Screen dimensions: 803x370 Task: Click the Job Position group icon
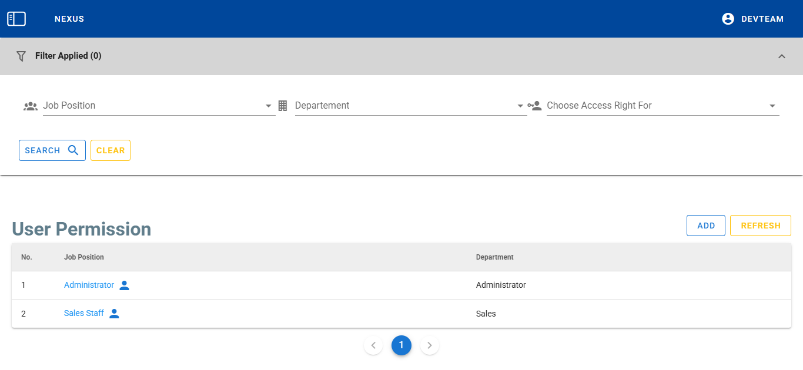click(x=31, y=106)
